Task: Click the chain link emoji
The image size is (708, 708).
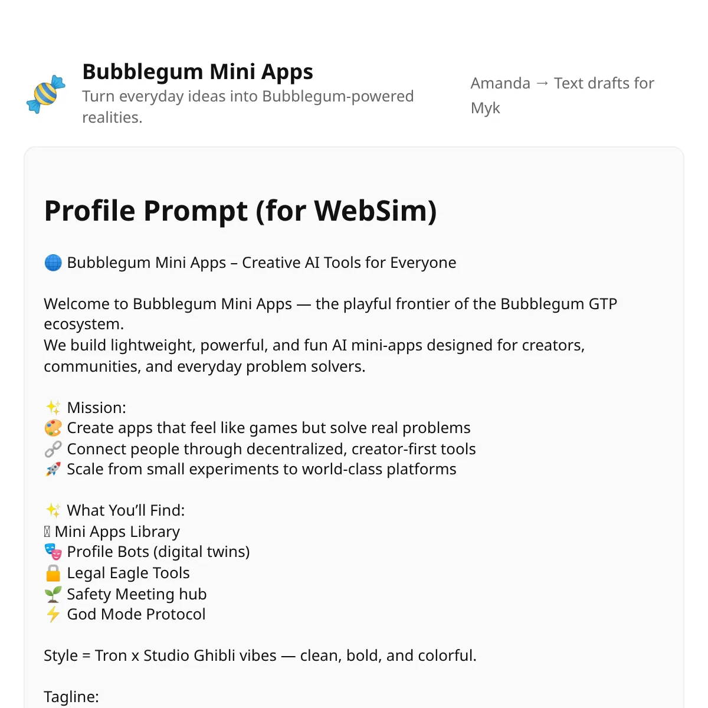Action: point(53,449)
